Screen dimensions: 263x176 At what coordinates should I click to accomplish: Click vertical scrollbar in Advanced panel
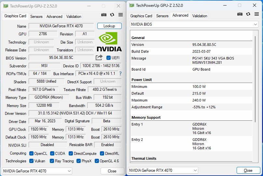(x=255, y=79)
